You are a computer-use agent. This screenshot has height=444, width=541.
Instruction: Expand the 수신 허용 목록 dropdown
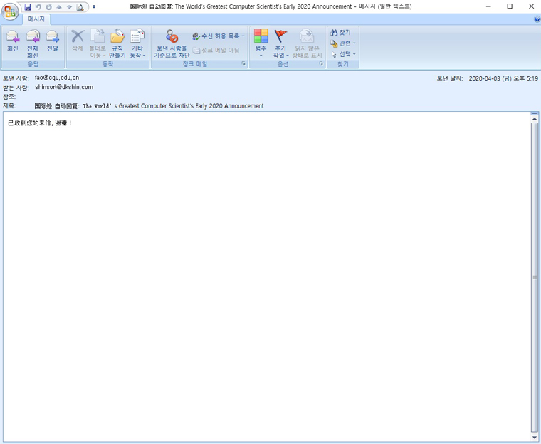coord(219,36)
